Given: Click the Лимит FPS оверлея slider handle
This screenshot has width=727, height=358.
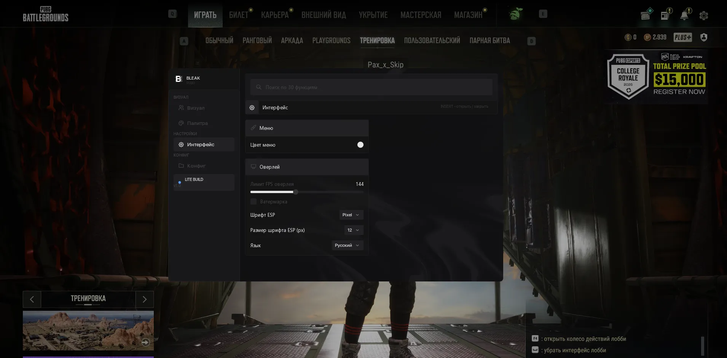Looking at the screenshot, I should pos(296,192).
